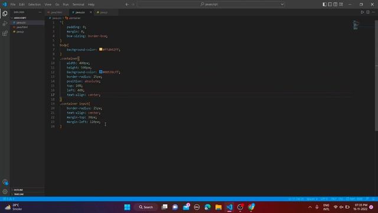Split the editor to the right
This screenshot has width=378, height=213.
point(368,12)
